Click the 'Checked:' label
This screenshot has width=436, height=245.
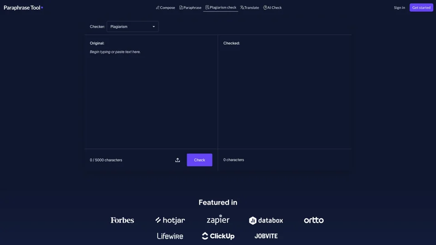[231, 43]
